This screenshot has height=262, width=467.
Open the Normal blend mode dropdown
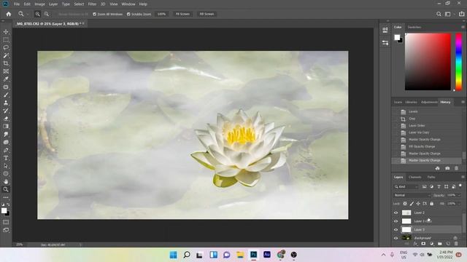[412, 195]
